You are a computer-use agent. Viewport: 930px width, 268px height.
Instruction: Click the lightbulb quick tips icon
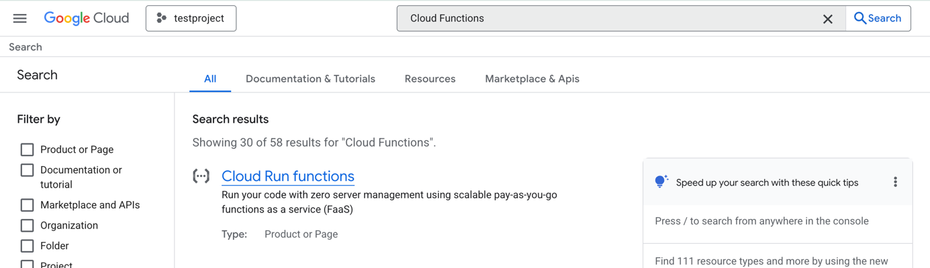(661, 182)
